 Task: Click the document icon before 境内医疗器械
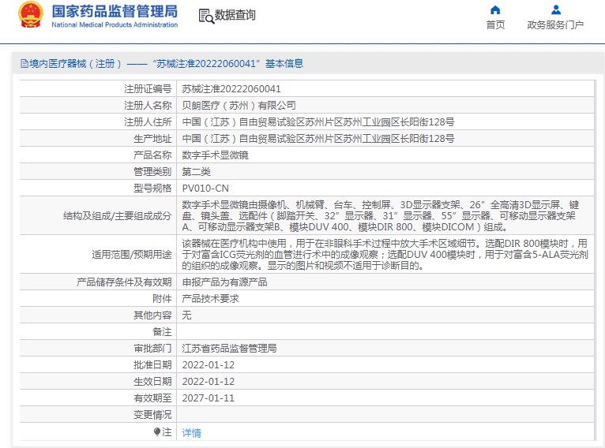click(x=24, y=64)
